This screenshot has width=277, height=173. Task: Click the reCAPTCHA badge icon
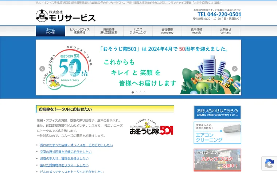[269, 164]
